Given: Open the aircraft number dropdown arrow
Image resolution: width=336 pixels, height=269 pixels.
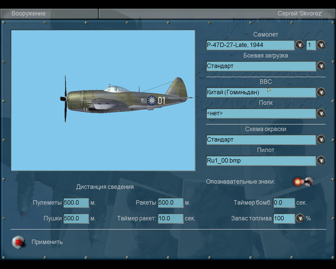Looking at the screenshot, I should tap(321, 45).
